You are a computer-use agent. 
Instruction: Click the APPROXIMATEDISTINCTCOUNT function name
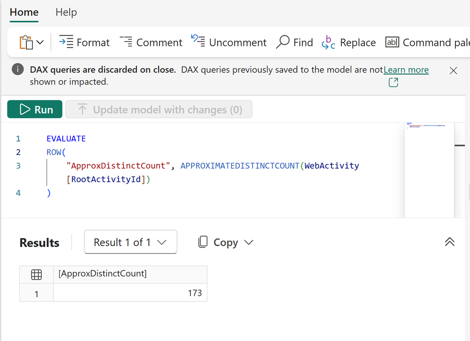pyautogui.click(x=240, y=166)
